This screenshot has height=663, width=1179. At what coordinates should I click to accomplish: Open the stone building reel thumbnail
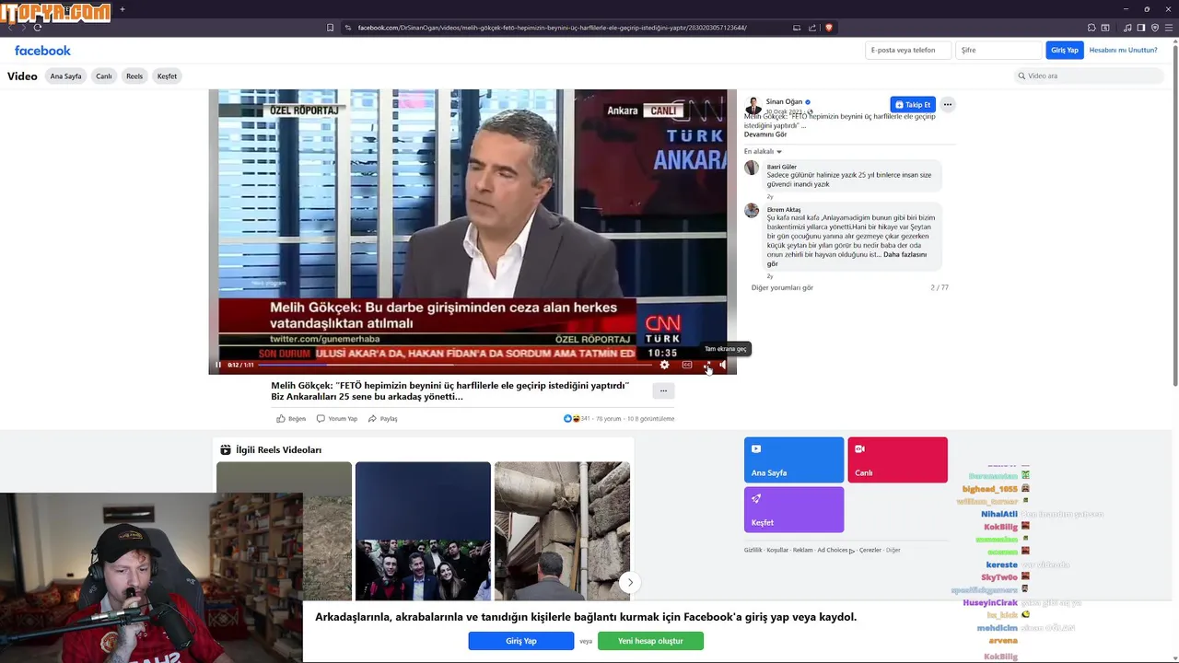[x=562, y=530]
